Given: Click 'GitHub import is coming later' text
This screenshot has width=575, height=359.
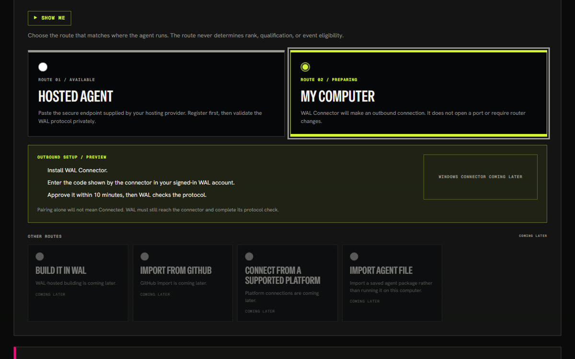Looking at the screenshot, I should click(x=173, y=283).
